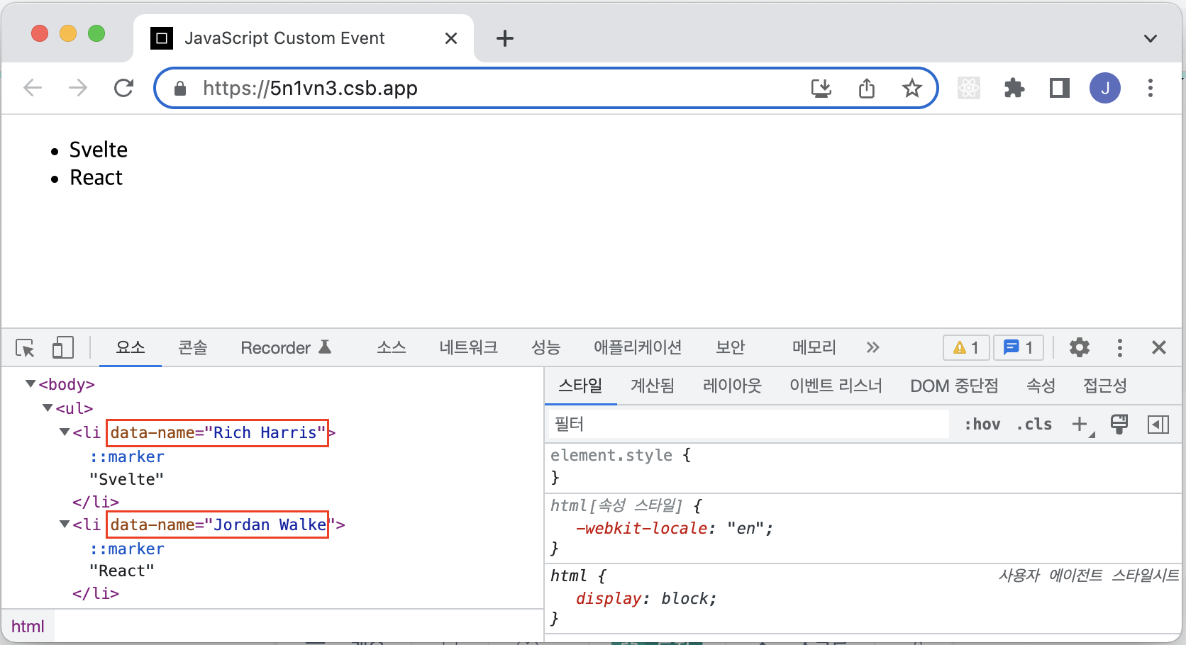Select the "React" text node
Image resolution: width=1186 pixels, height=645 pixels.
coord(122,571)
